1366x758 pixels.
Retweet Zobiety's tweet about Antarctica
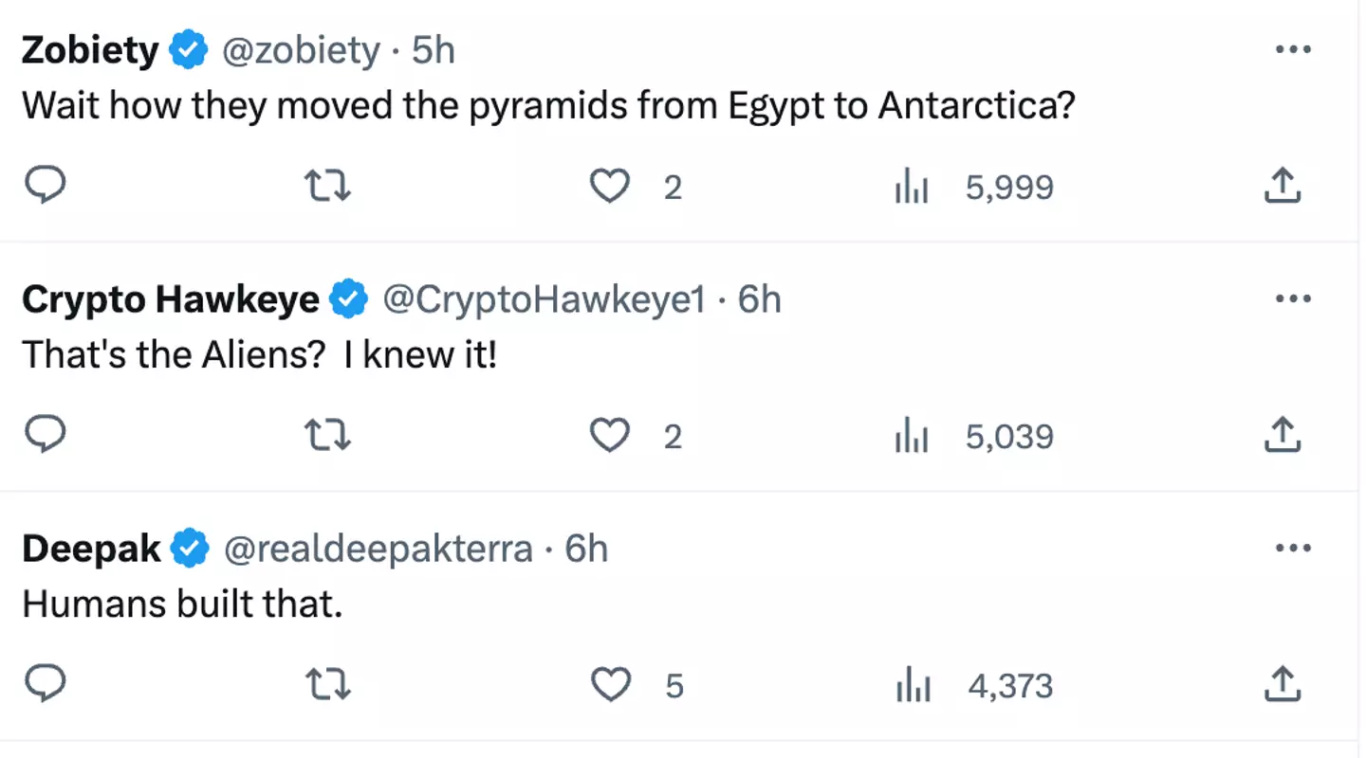pos(328,187)
